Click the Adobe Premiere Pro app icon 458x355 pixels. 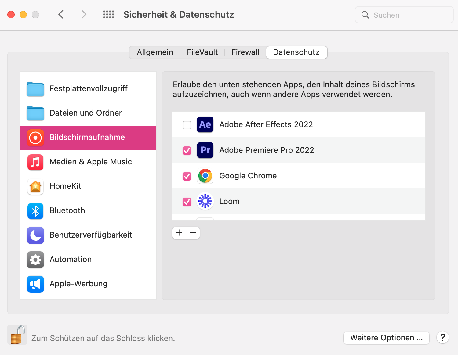click(205, 150)
